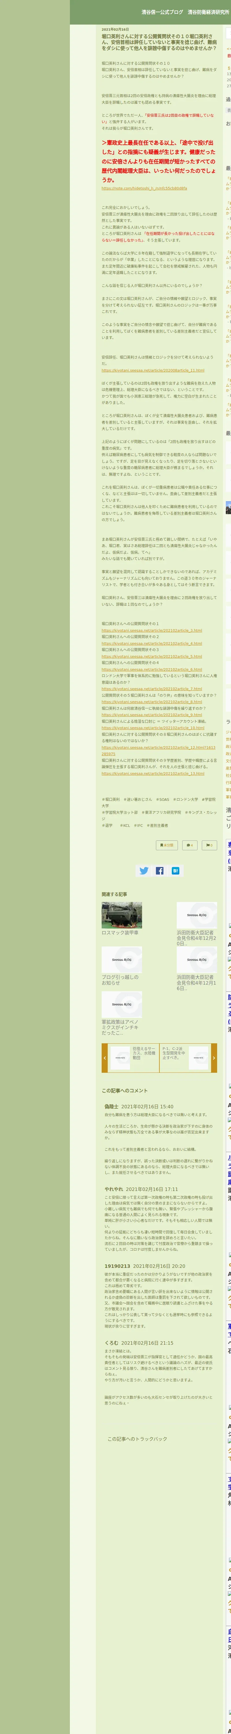Viewport: 231px width, 1734px height.
Task: Go to previous item with carousel left arrow
Action: (x=105, y=1058)
